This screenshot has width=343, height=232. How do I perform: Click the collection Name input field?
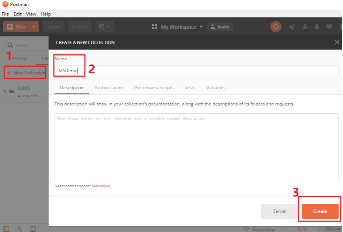coord(196,71)
